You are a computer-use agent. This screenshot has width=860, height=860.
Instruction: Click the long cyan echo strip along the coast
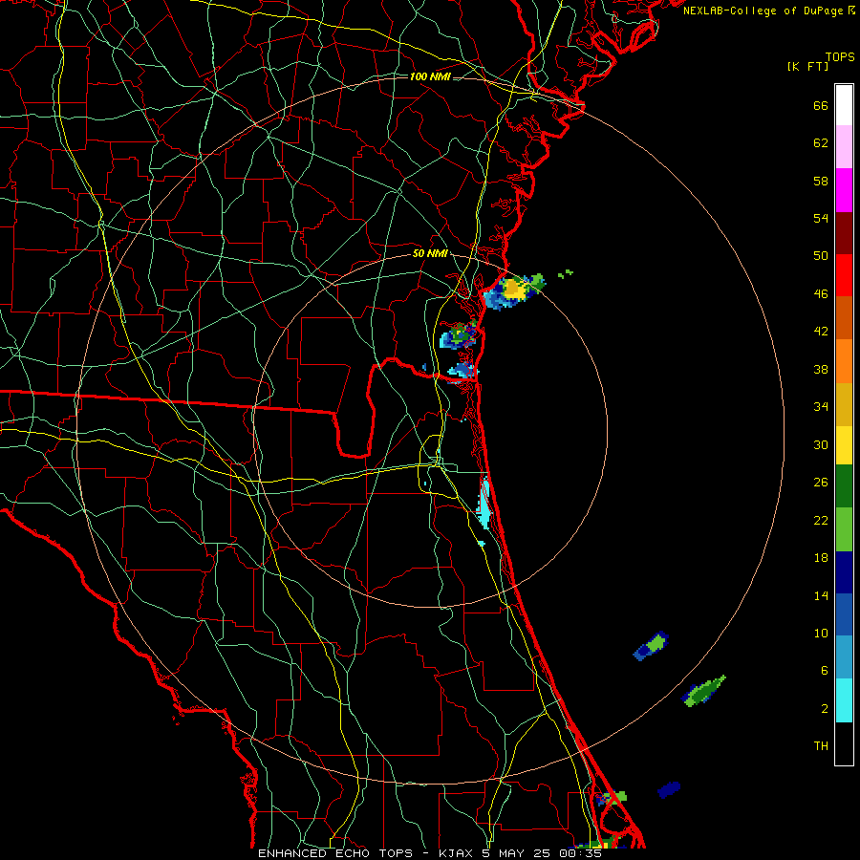click(484, 503)
